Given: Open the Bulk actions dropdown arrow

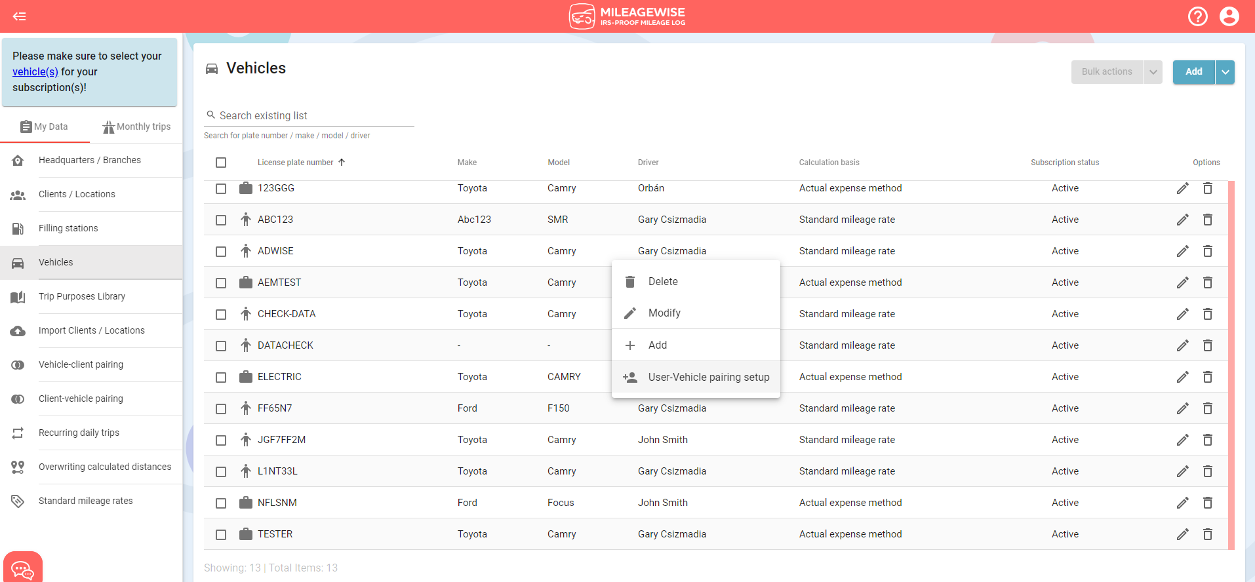Looking at the screenshot, I should [x=1153, y=72].
